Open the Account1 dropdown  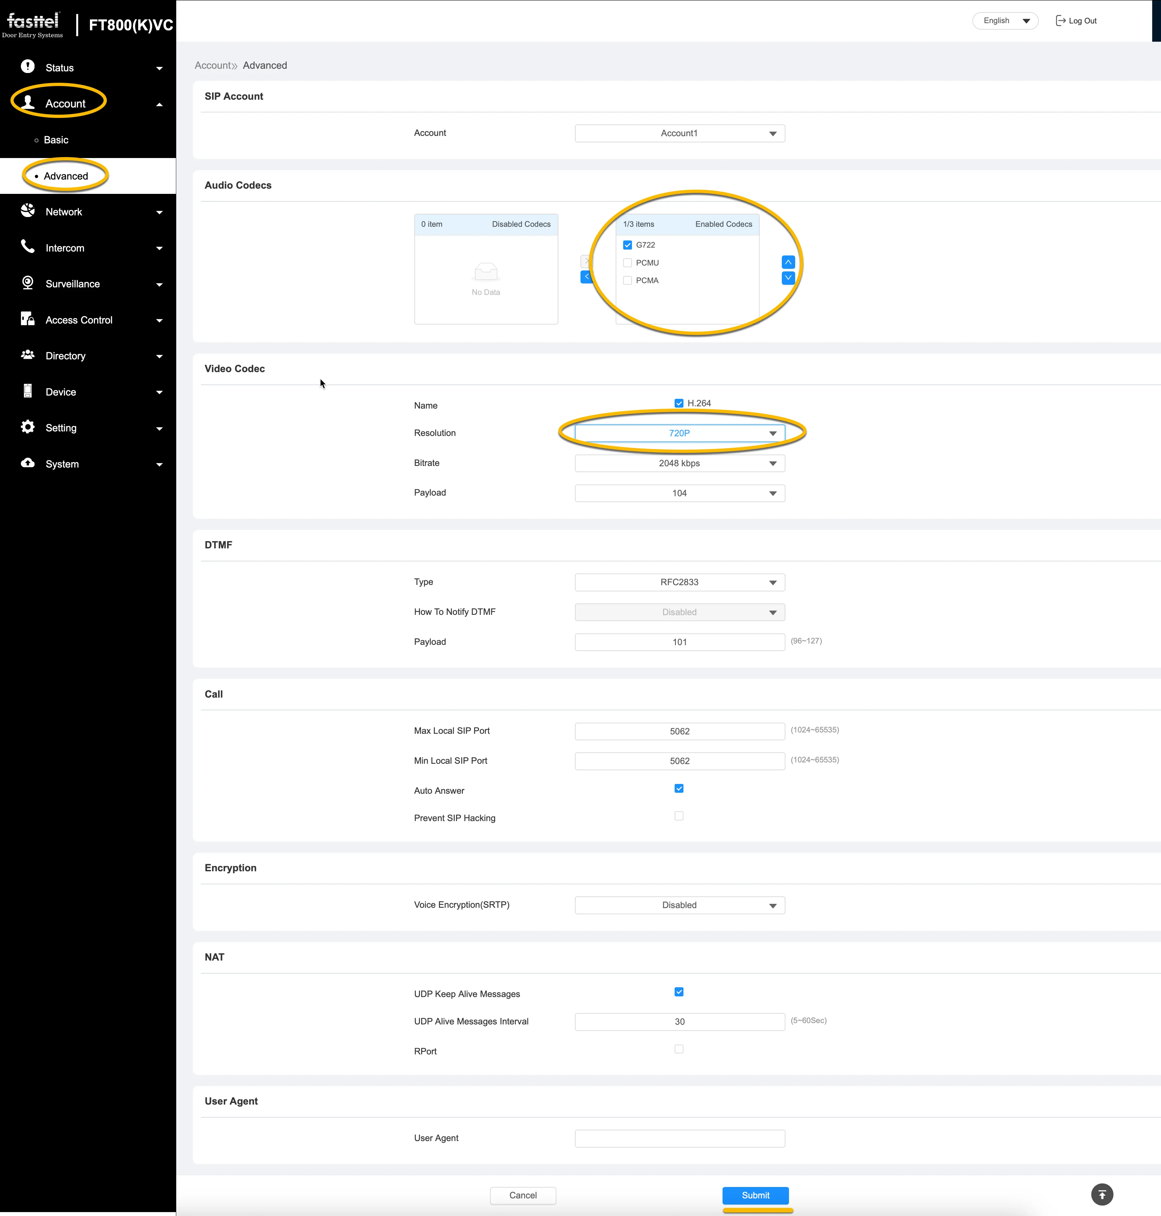(680, 133)
